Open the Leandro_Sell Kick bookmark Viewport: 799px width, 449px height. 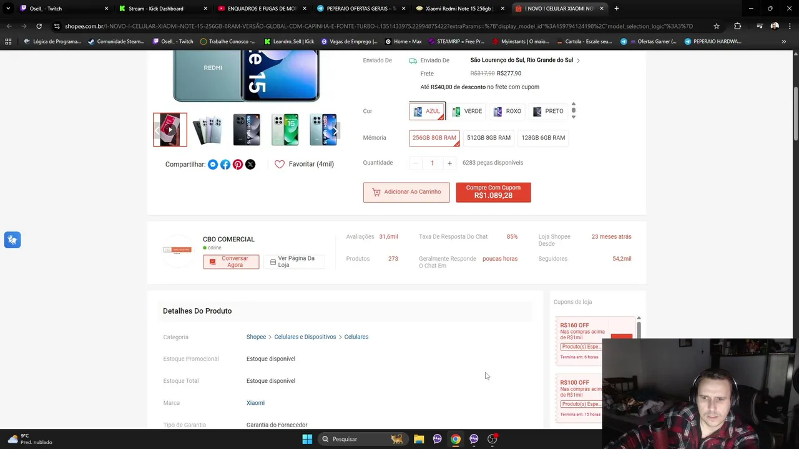click(289, 42)
